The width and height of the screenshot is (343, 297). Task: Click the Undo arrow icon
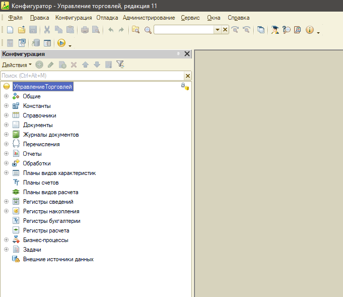[x=111, y=30]
